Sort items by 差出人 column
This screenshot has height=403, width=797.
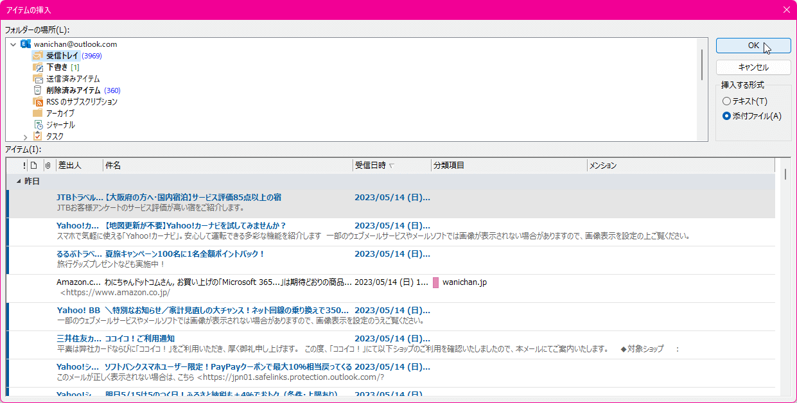[80, 166]
